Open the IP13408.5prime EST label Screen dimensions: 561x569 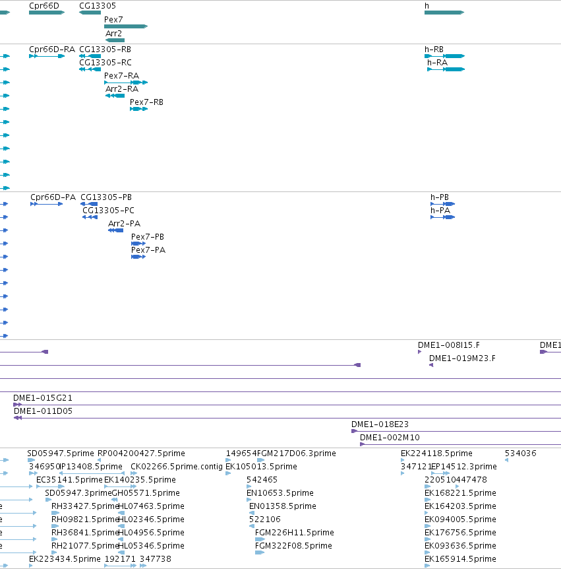(x=90, y=467)
